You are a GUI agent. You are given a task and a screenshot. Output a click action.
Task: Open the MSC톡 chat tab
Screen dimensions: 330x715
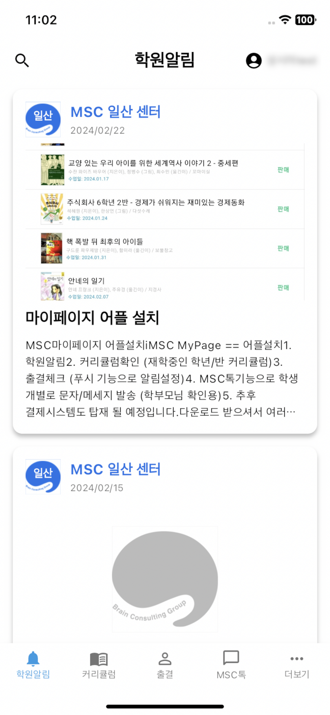click(x=231, y=665)
